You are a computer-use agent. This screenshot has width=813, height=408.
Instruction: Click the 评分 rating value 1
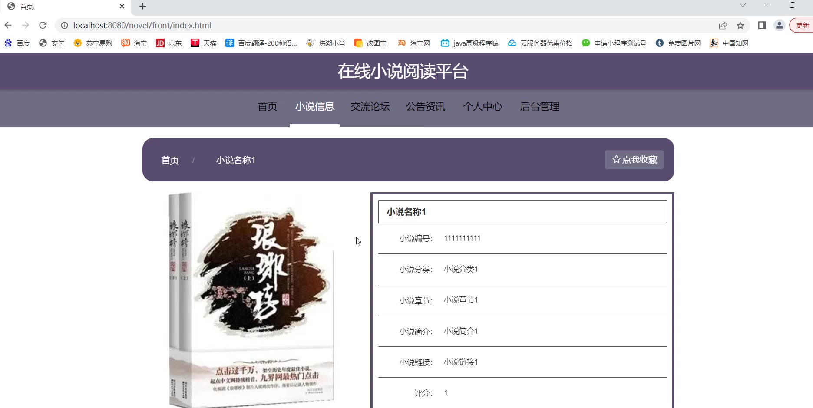click(x=446, y=393)
